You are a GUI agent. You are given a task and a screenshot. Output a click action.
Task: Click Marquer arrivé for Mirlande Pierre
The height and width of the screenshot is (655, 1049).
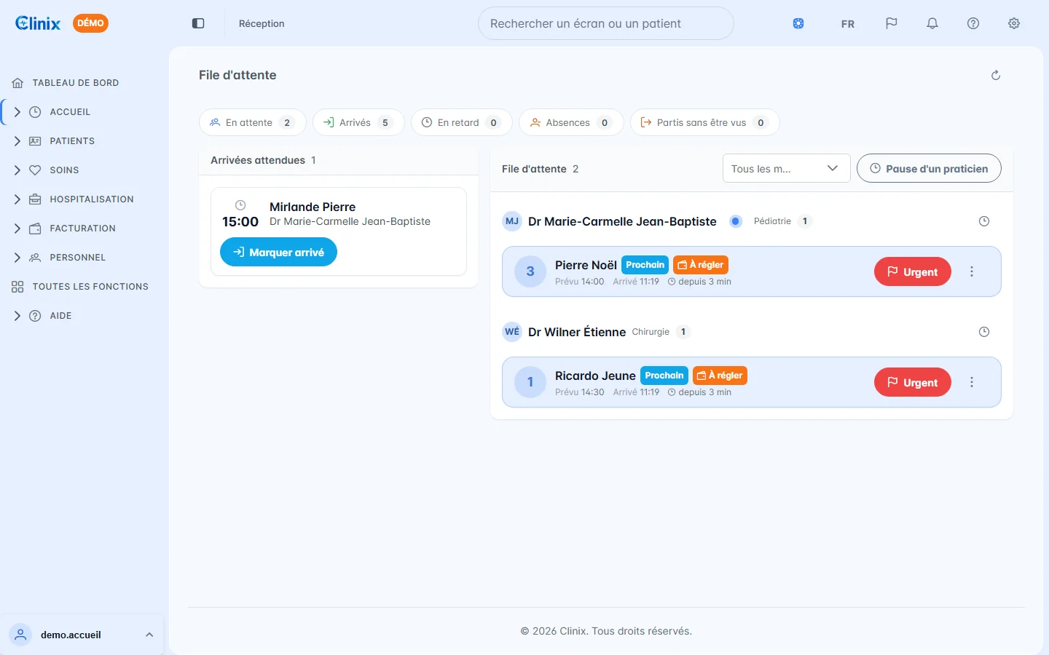click(278, 252)
